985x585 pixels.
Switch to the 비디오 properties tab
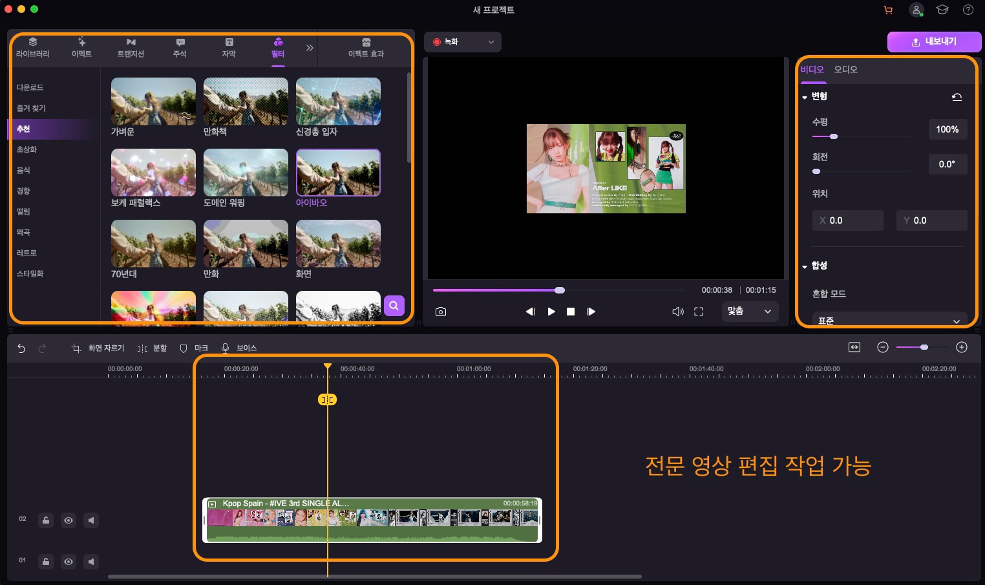click(x=812, y=70)
